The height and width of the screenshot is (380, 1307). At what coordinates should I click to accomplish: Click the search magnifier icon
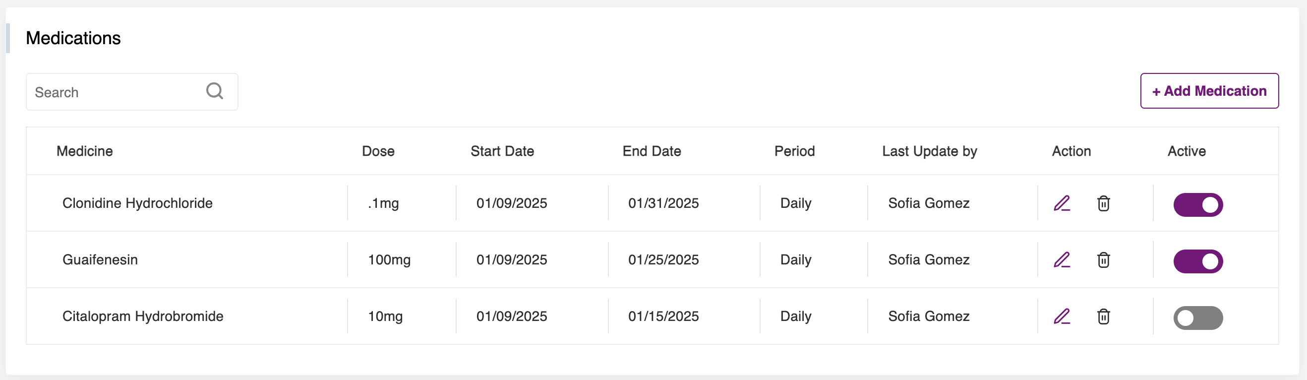click(x=215, y=91)
